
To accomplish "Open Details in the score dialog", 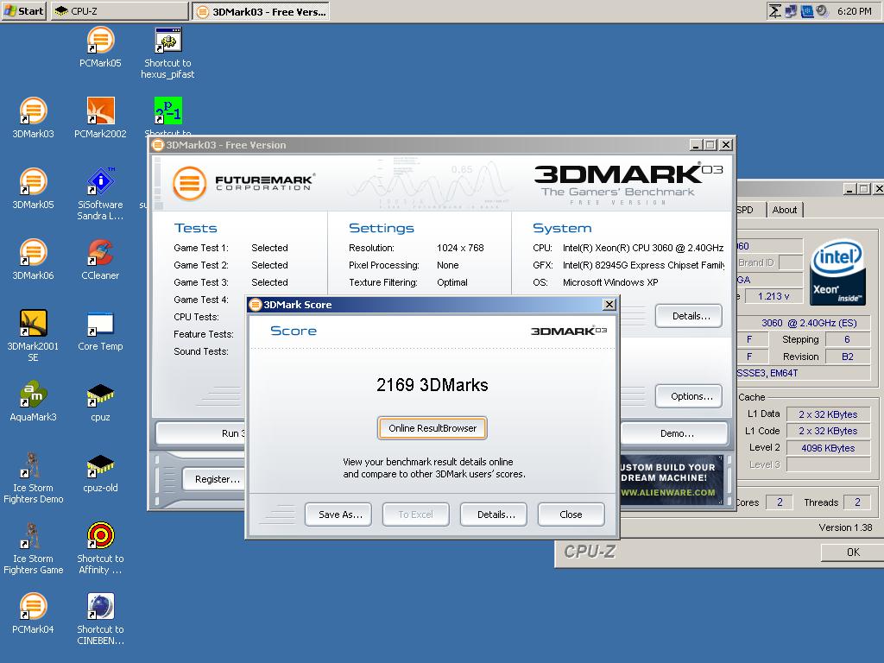I will 493,515.
